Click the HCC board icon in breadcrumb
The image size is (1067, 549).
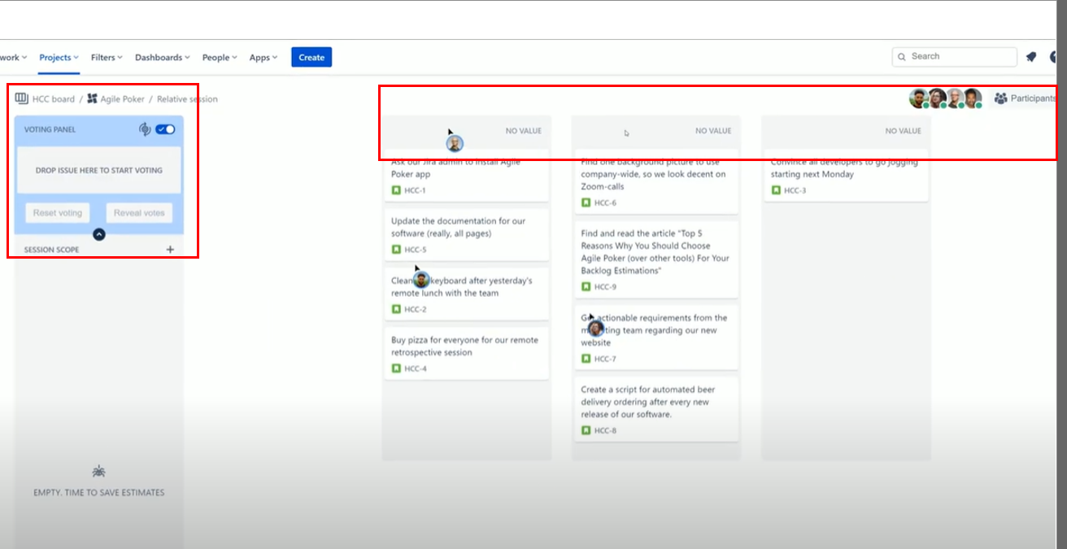(20, 98)
